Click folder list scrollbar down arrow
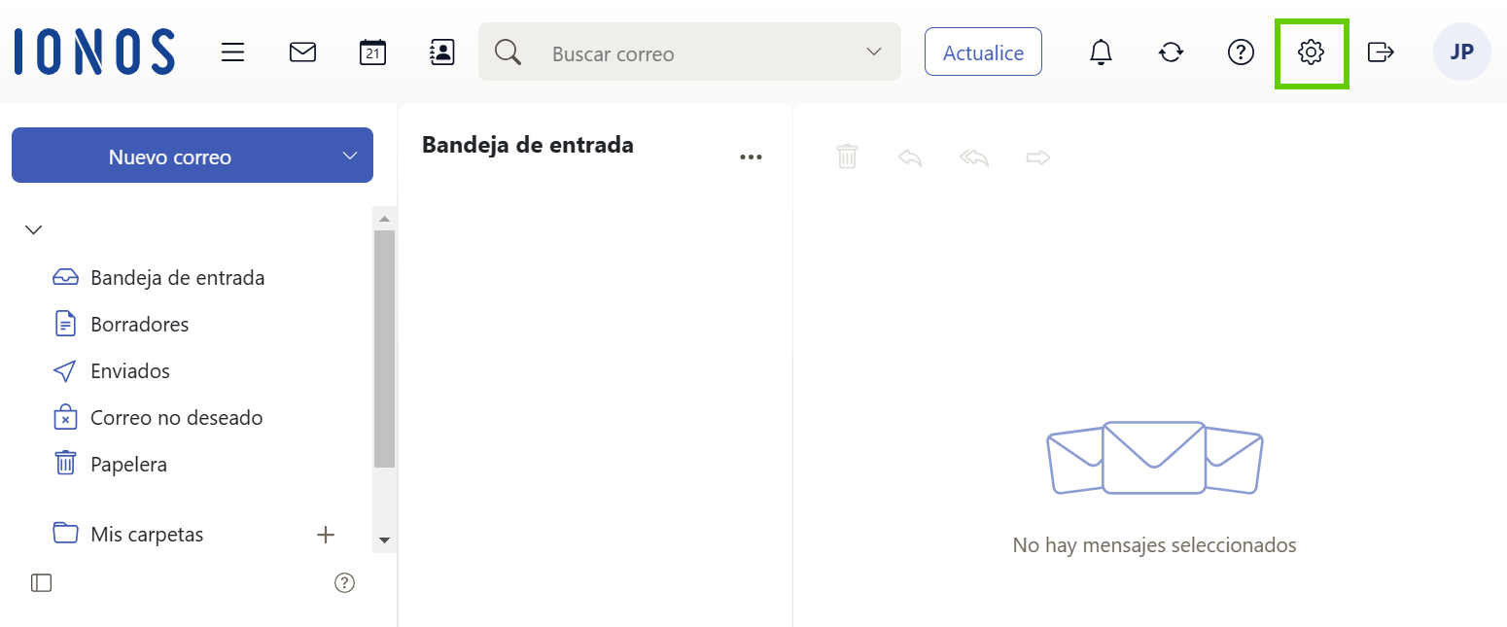This screenshot has width=1507, height=627. [x=384, y=540]
